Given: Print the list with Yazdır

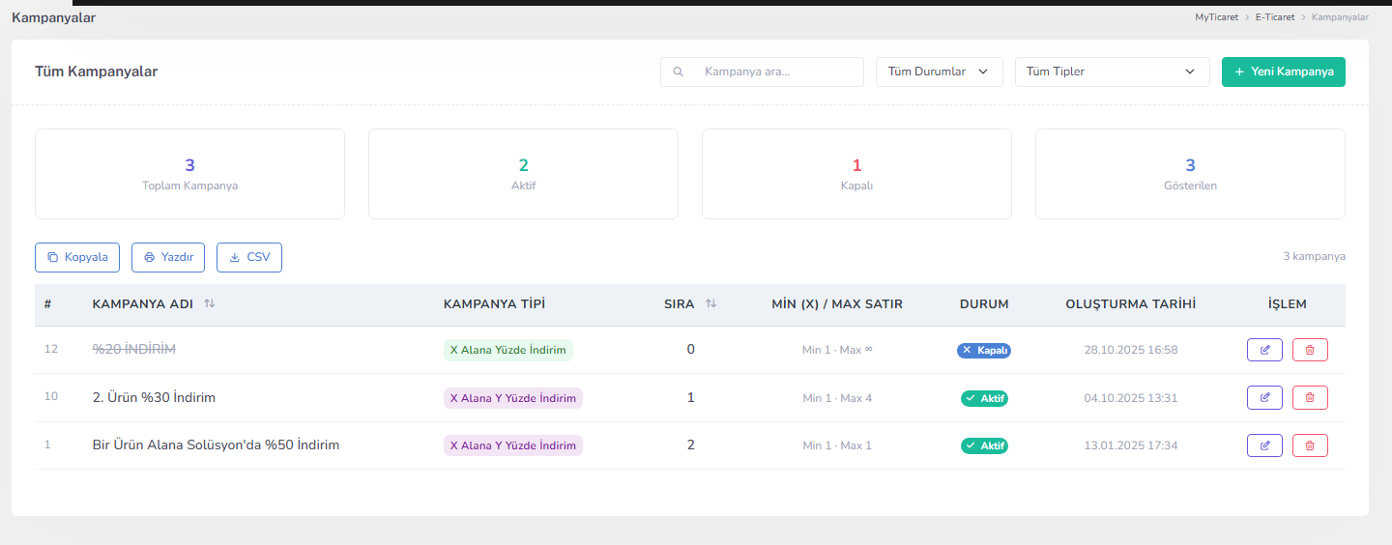Looking at the screenshot, I should [x=168, y=257].
